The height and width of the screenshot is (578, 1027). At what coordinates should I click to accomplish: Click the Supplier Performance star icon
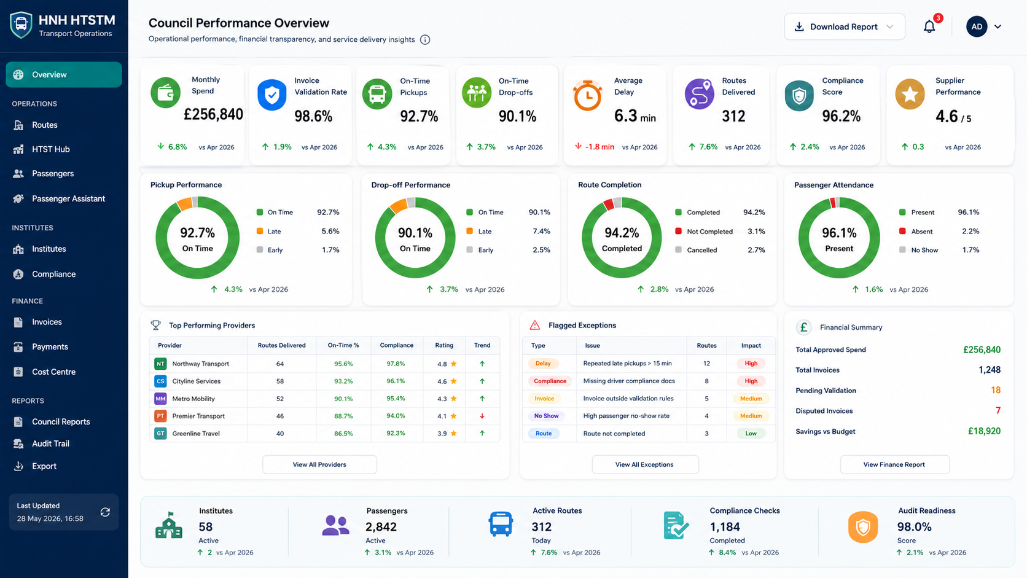(910, 94)
